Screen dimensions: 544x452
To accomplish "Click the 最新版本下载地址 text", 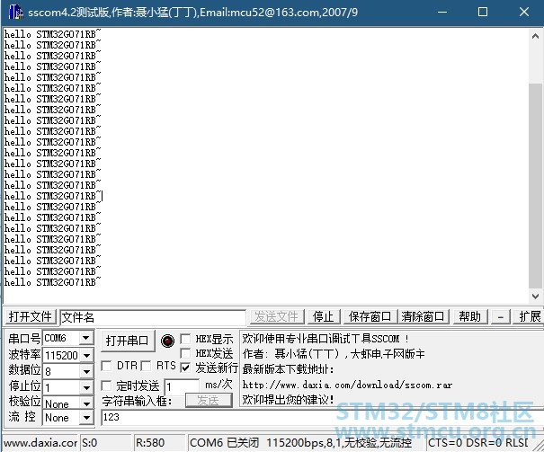I will [288, 369].
